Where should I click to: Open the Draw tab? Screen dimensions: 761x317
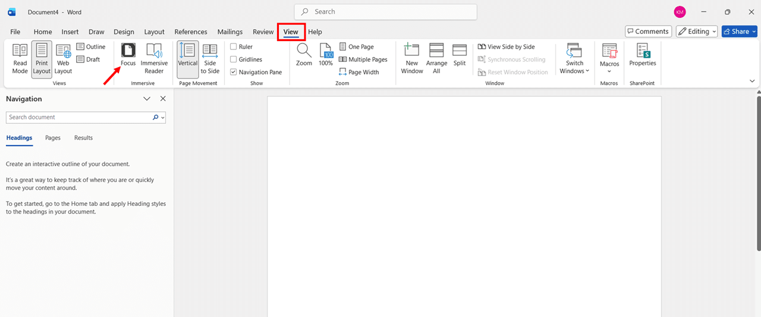(96, 32)
